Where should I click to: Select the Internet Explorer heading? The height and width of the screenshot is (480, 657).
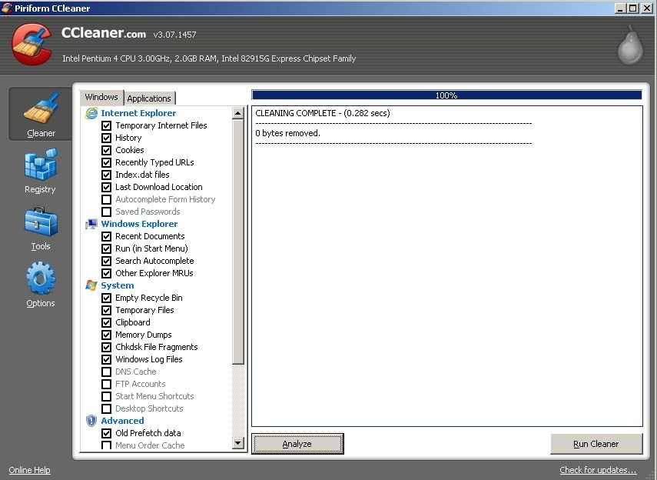tap(138, 113)
